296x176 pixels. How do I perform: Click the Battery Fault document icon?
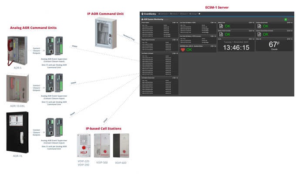click(221, 26)
